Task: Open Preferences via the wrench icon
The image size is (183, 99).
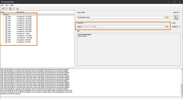Action: (14, 9)
